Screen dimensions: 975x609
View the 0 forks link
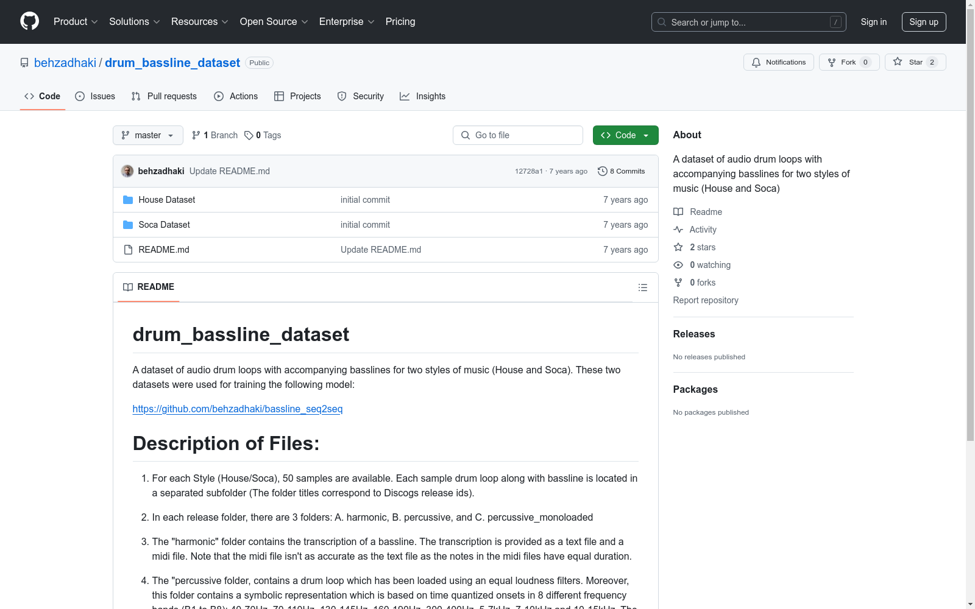[x=695, y=283]
